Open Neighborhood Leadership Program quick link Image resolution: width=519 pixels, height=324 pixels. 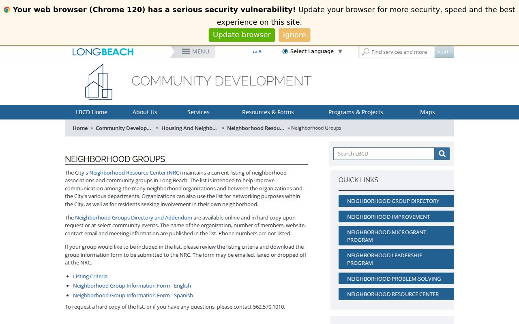[x=396, y=259]
